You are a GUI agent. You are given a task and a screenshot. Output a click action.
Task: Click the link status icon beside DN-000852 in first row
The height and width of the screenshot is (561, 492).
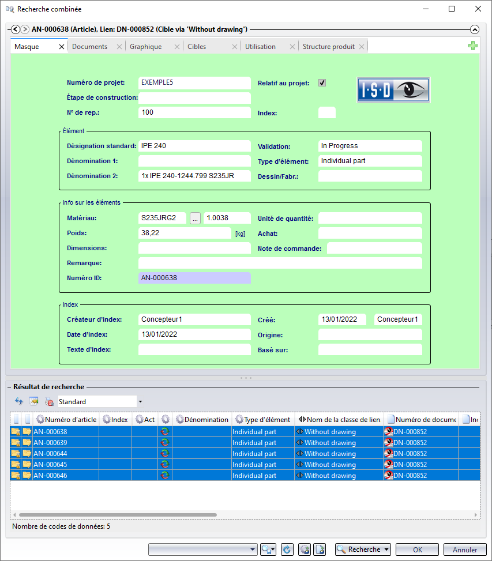point(388,432)
